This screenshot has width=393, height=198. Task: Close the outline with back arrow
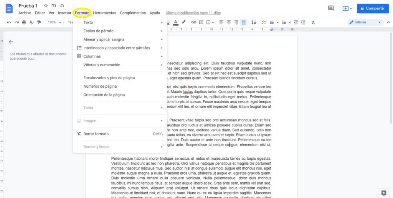click(11, 42)
